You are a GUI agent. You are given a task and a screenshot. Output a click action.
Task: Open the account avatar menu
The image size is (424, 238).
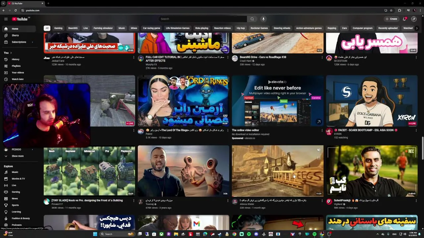tap(414, 19)
